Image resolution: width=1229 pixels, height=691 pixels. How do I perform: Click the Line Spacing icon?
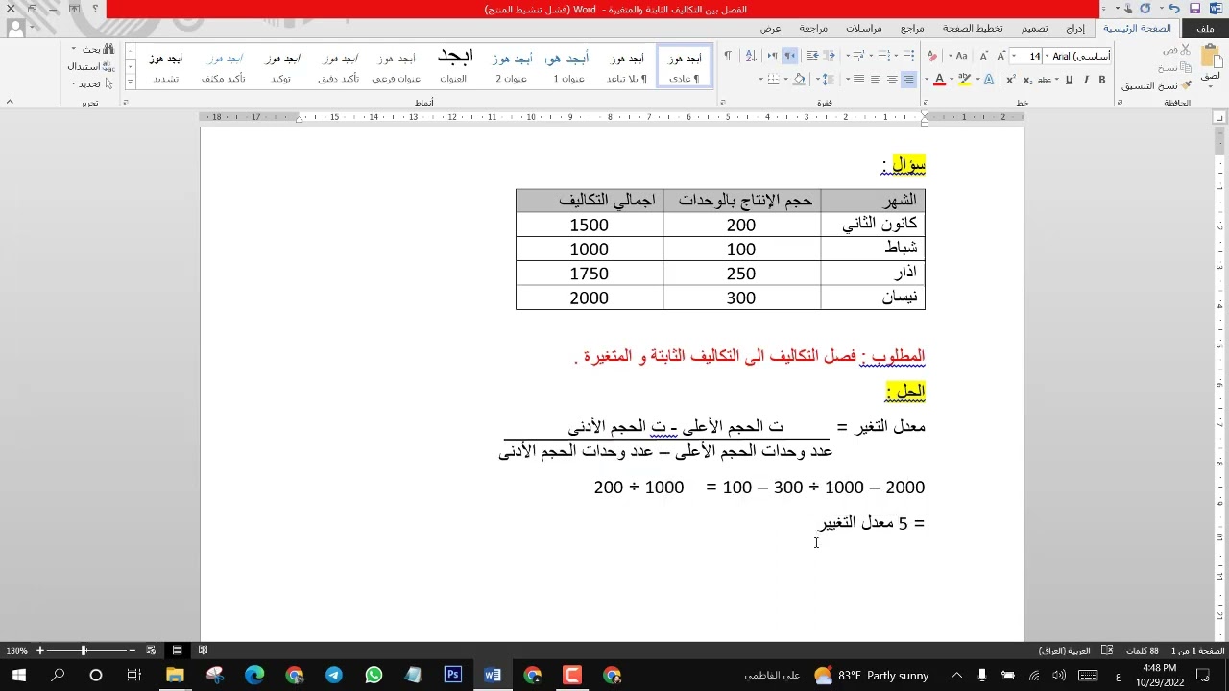click(x=827, y=80)
